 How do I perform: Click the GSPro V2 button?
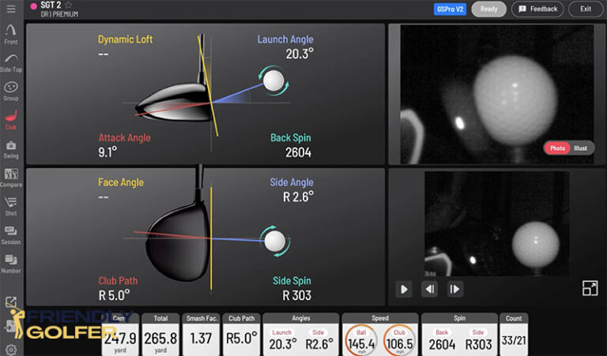(x=451, y=9)
